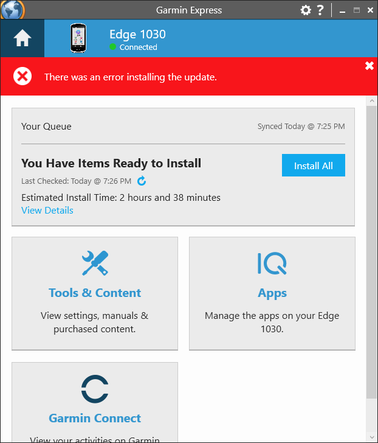Viewport: 378px width, 443px height.
Task: Open the Garmin Connect heading
Action: point(95,419)
